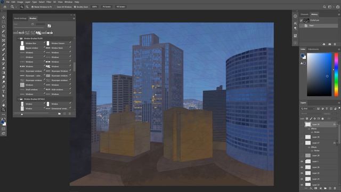The image size is (341, 192).
Task: Select the Path Selection tool
Action: pos(4,96)
